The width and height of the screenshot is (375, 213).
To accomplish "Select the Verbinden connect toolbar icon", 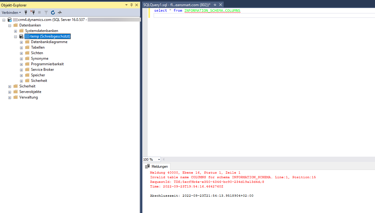I will [26, 12].
